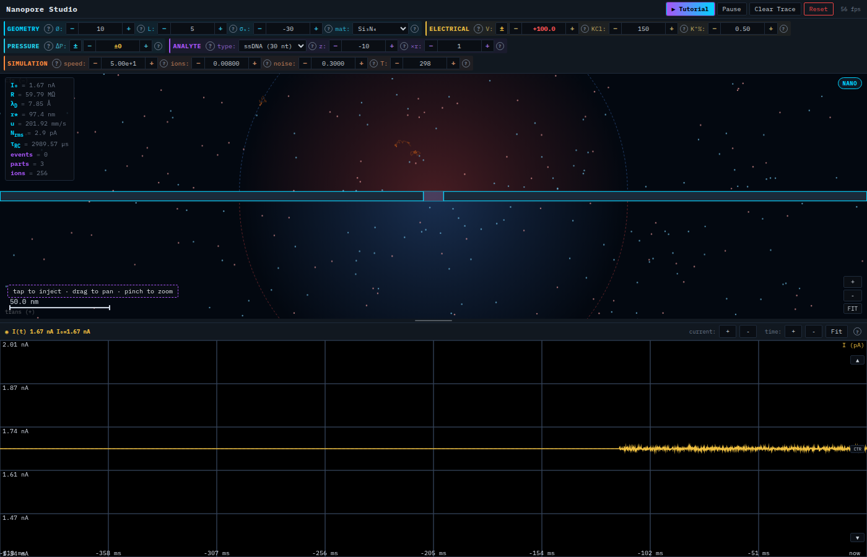Open the GEOMETRY section help icon
This screenshot has width=867, height=557.
point(48,28)
